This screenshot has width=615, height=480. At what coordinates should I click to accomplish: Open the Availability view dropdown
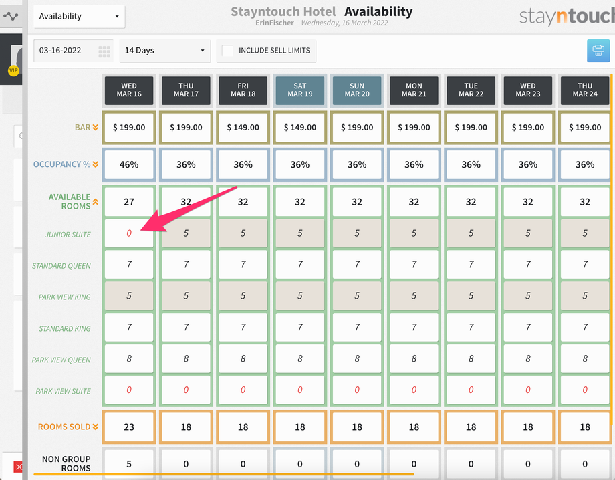[x=80, y=17]
